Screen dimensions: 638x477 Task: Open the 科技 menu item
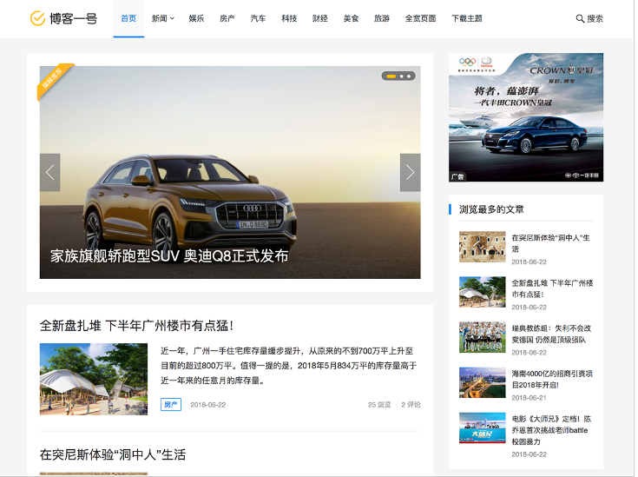coord(289,18)
